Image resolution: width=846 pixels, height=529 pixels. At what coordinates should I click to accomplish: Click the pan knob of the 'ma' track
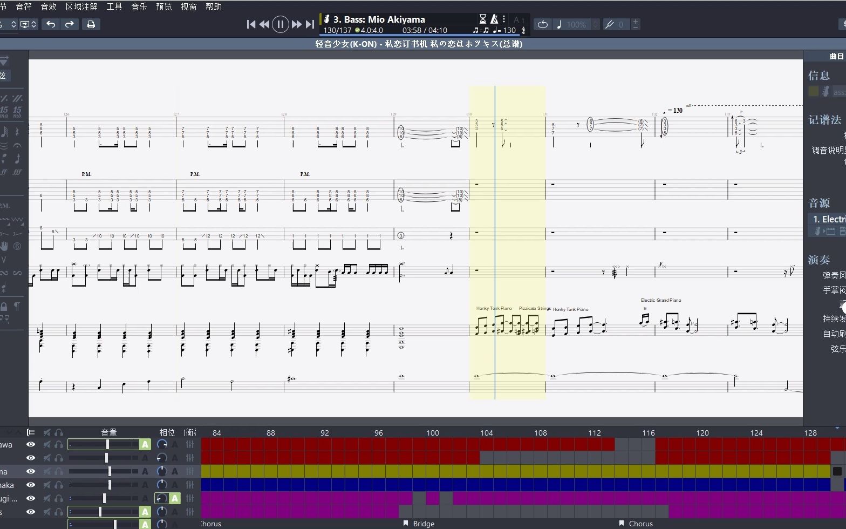pyautogui.click(x=161, y=471)
